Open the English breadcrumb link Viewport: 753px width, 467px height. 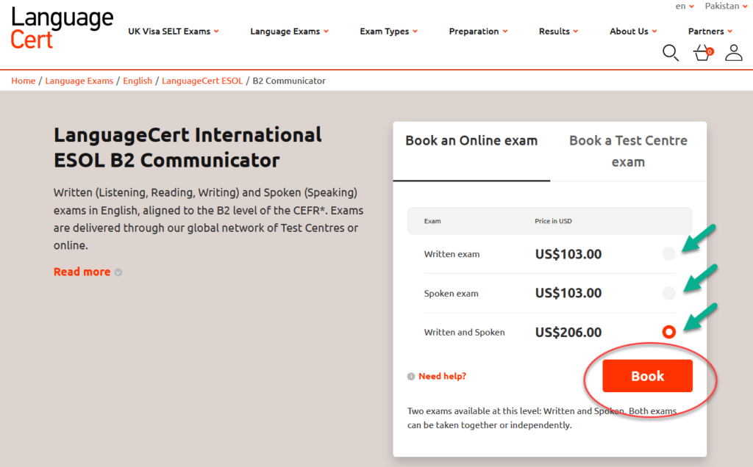click(x=138, y=81)
